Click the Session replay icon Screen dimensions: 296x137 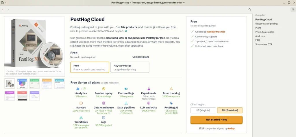pos(104,89)
